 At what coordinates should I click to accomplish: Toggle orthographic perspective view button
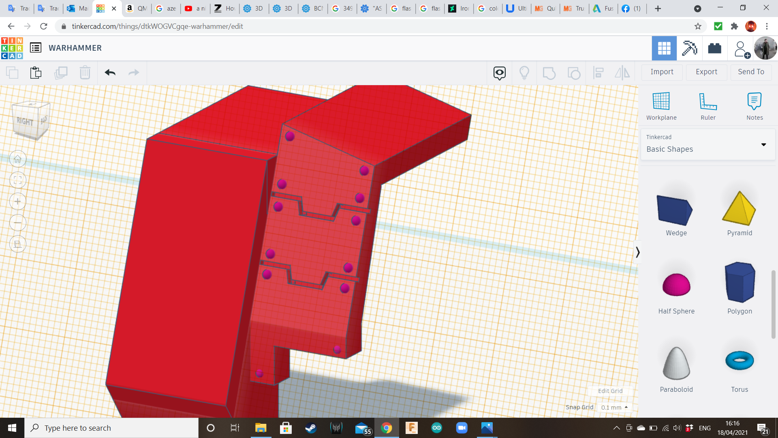click(18, 244)
